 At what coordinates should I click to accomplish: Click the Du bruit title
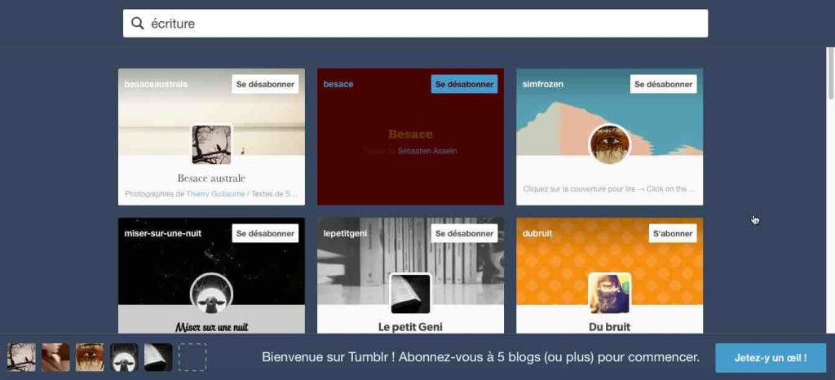pos(610,327)
